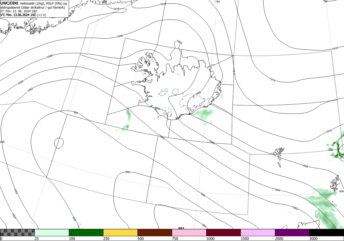Click the "994" isobar label
The height and width of the screenshot is (241, 344).
(204, 225)
